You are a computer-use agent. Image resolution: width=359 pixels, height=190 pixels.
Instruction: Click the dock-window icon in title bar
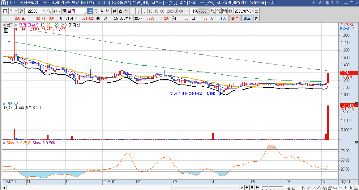(315, 2)
